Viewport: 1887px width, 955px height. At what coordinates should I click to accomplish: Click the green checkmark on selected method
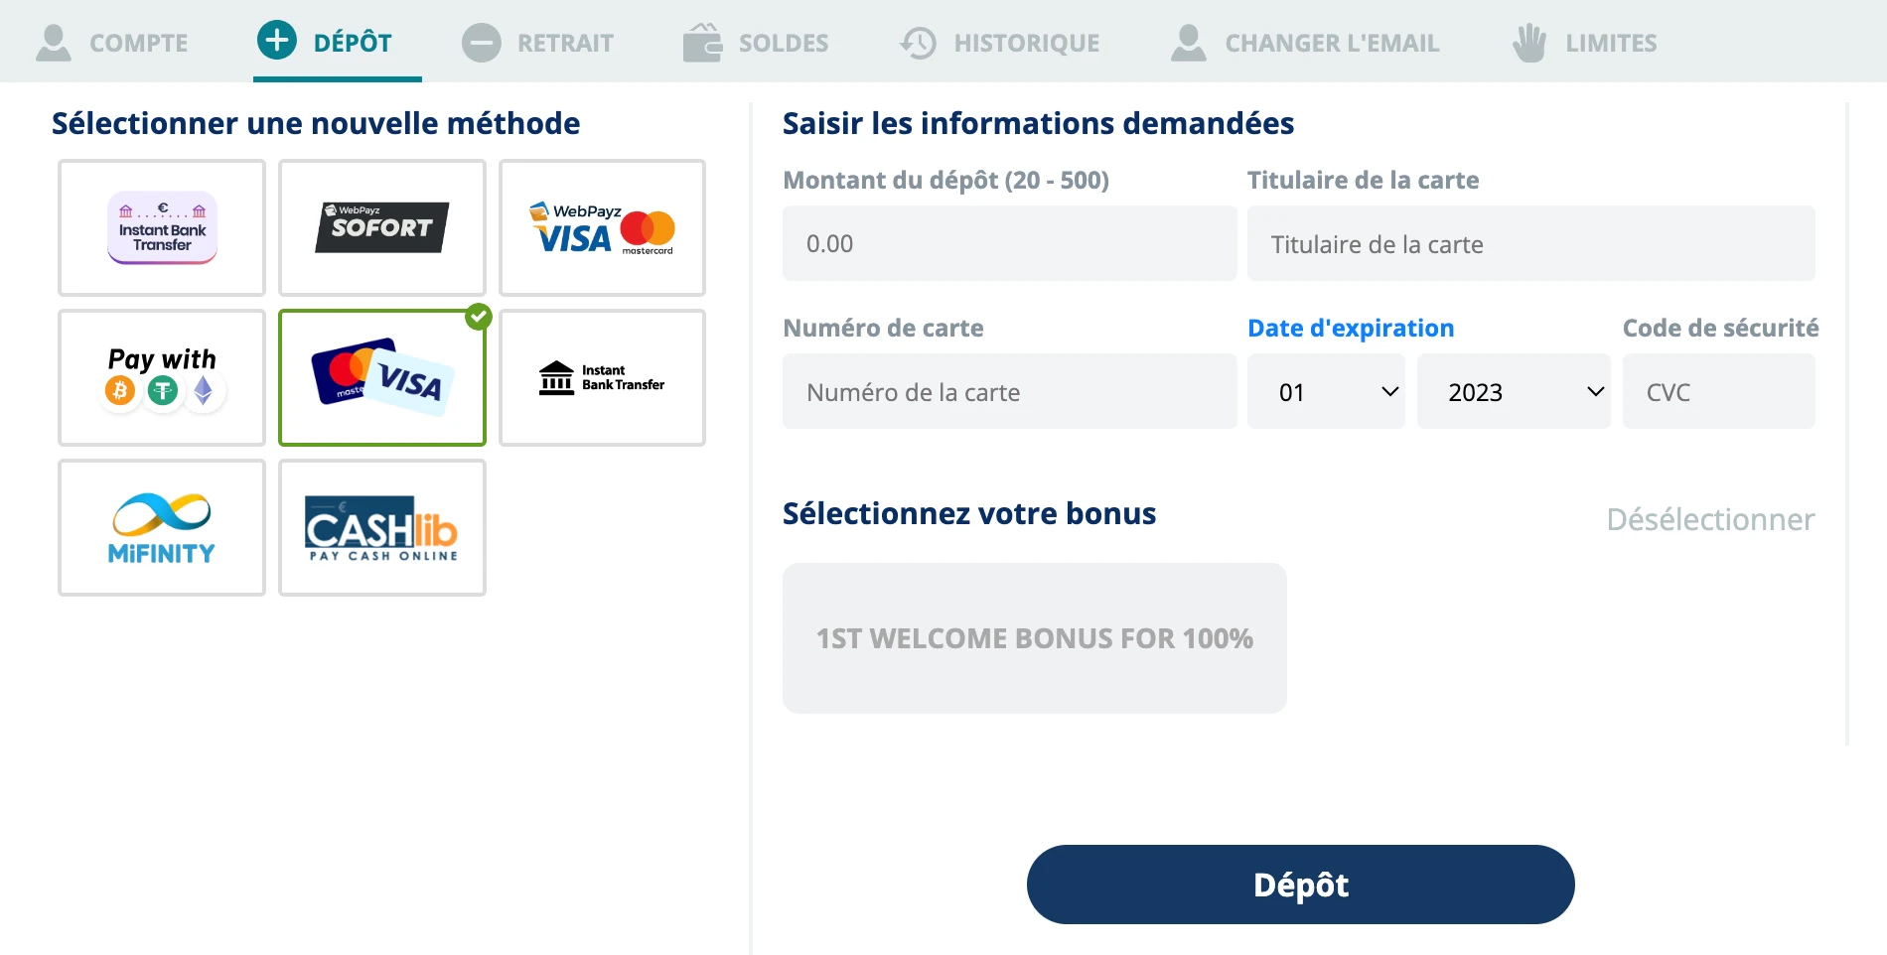[479, 317]
